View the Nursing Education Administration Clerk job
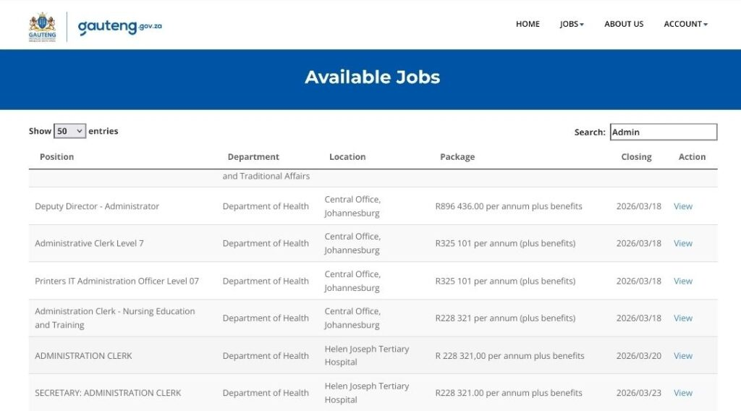Viewport: 741px width, 411px height. 683,318
